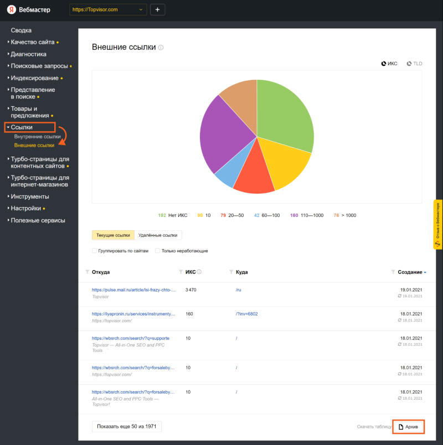Download the table as Архив
The image size is (443, 445).
[409, 427]
